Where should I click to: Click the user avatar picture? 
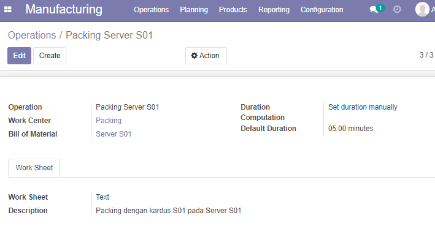coord(422,9)
